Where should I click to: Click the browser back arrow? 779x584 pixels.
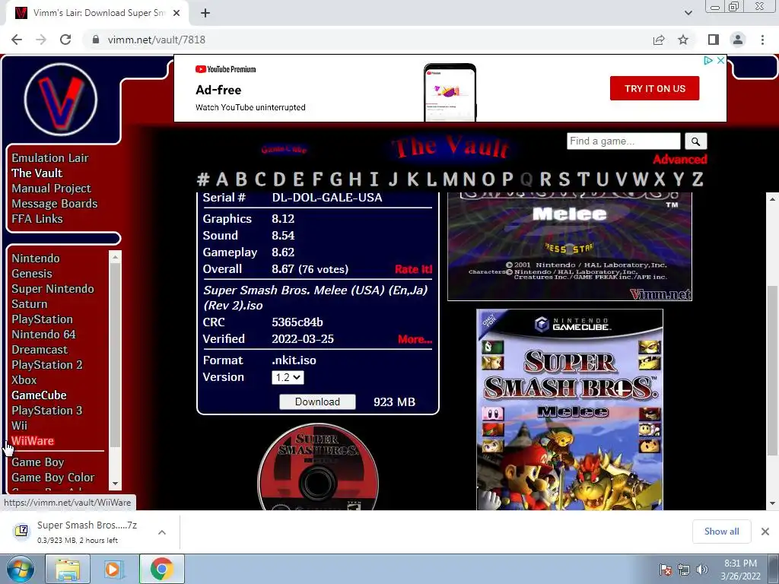[17, 40]
